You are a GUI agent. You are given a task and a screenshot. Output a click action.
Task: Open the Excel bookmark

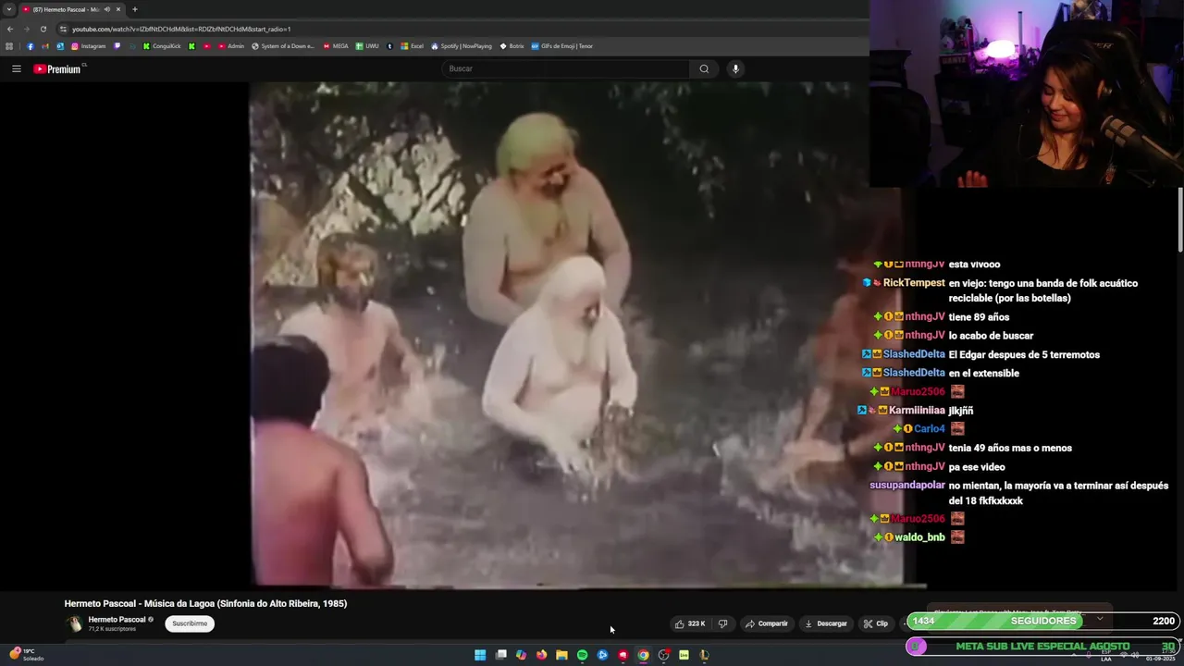tap(412, 46)
